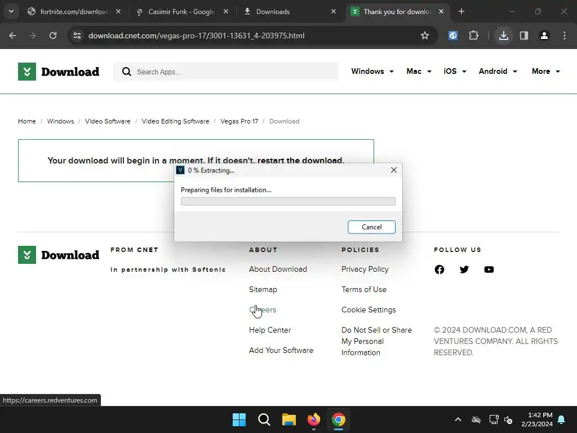This screenshot has height=433, width=577.
Task: Open Chrome downloads tray icon
Action: point(503,36)
